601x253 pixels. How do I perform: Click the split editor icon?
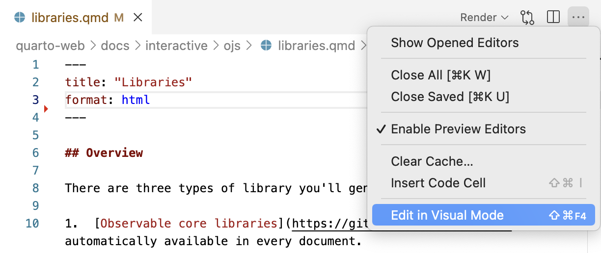553,18
